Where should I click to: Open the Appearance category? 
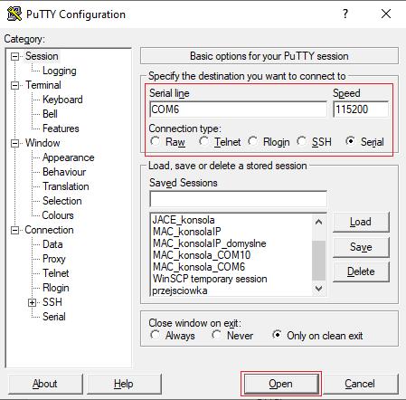pyautogui.click(x=69, y=157)
